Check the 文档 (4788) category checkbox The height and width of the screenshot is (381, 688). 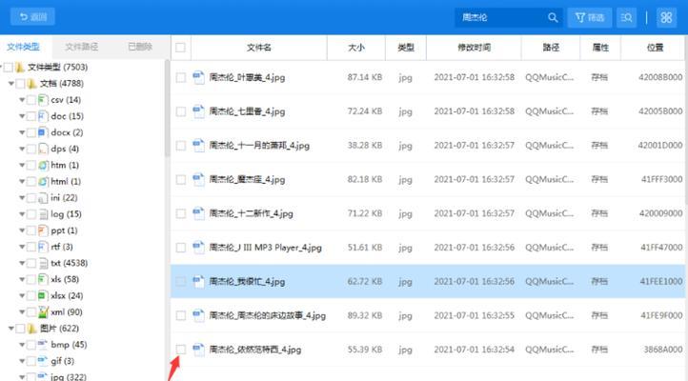(20, 84)
